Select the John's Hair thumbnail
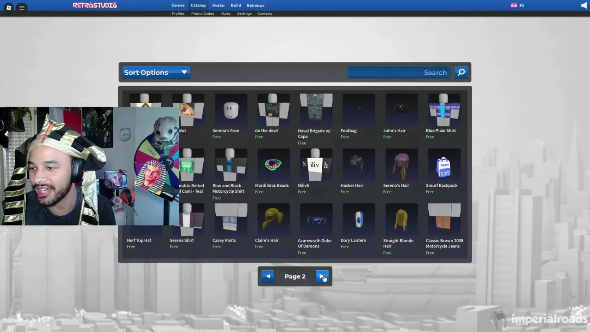The height and width of the screenshot is (332, 590). pos(401,110)
